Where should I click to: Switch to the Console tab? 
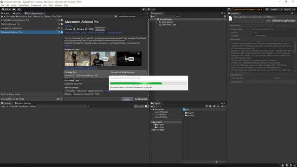(6, 103)
